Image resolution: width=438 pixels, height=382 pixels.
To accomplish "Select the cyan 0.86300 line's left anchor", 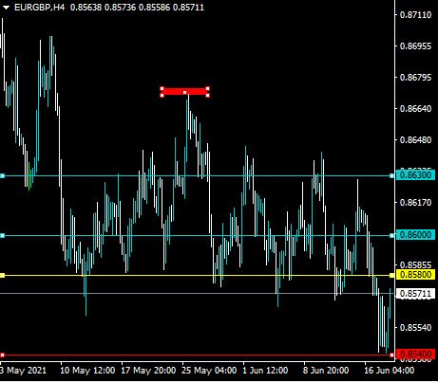I will point(2,175).
